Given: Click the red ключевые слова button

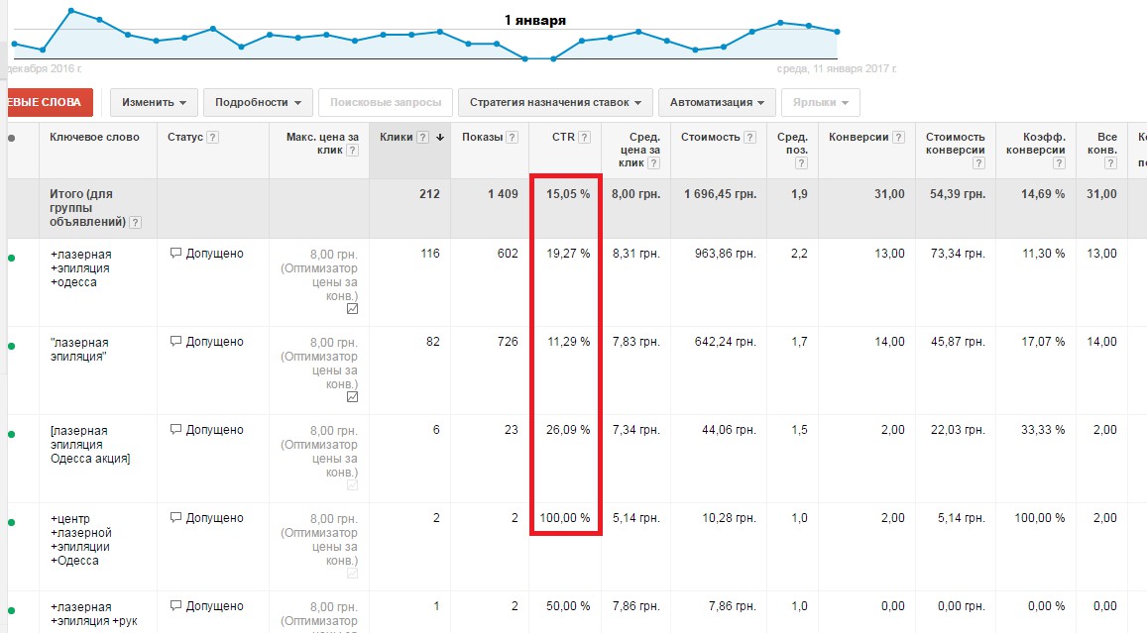Looking at the screenshot, I should [49, 102].
